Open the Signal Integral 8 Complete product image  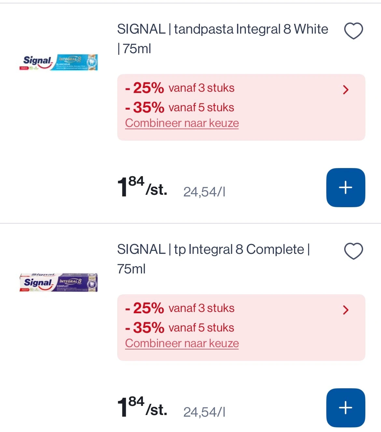(59, 282)
